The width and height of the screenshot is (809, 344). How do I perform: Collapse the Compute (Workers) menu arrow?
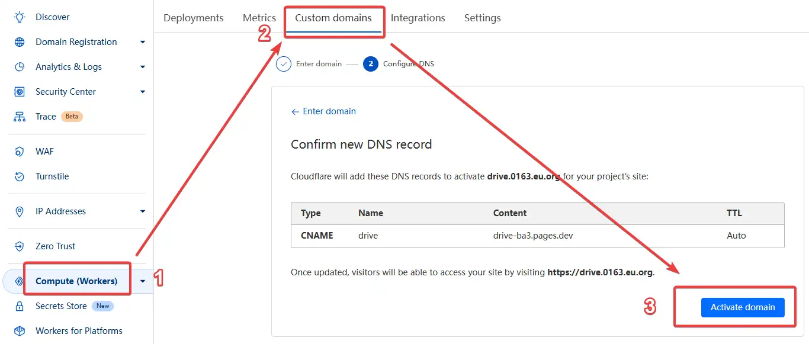pos(143,281)
